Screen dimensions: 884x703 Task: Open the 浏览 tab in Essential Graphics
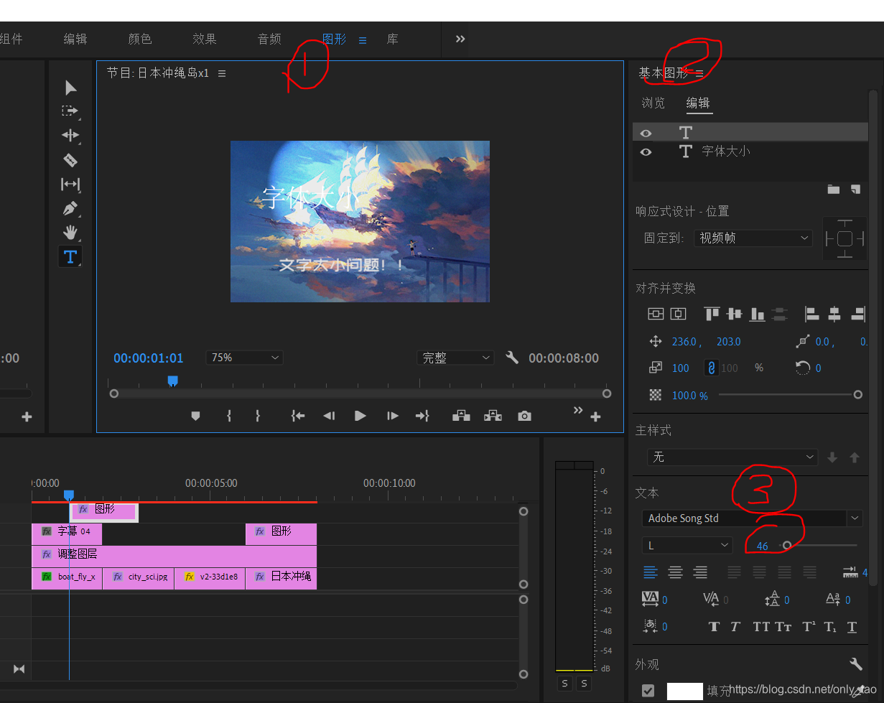[x=653, y=103]
